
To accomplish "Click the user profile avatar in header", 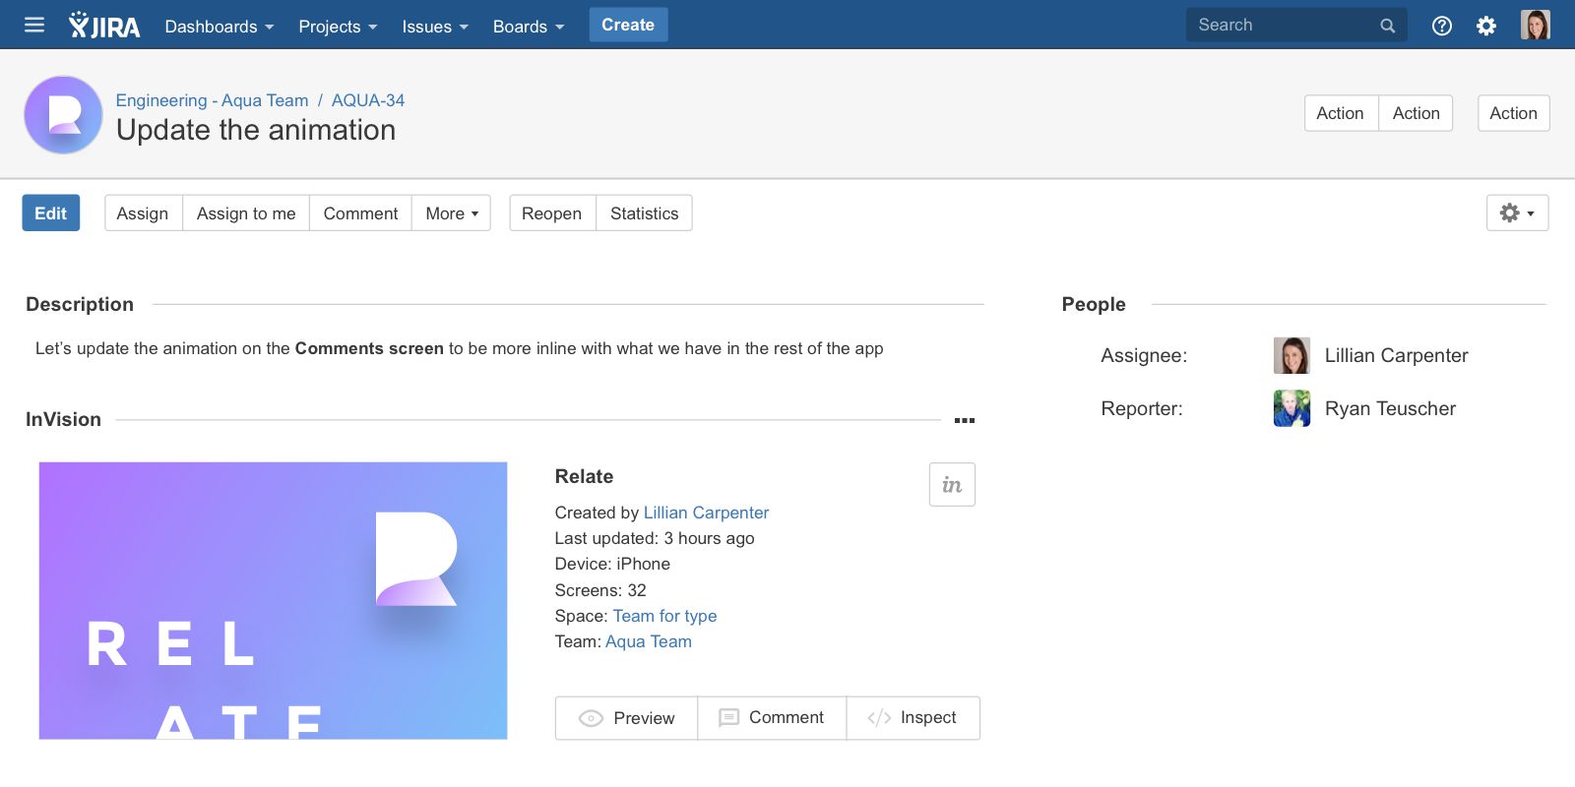I will [1535, 26].
